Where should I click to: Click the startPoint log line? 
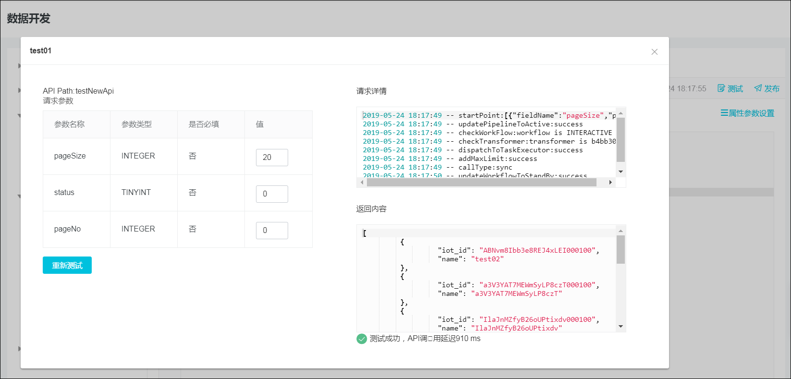point(489,115)
